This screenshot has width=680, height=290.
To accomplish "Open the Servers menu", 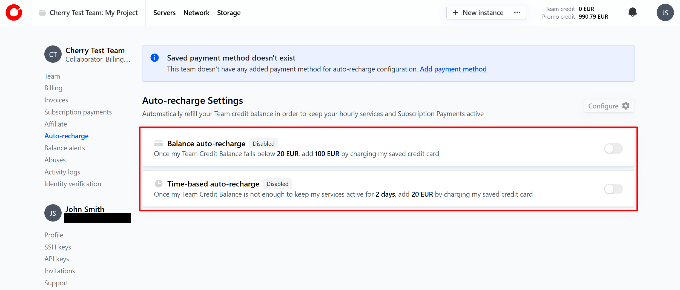I will (164, 13).
